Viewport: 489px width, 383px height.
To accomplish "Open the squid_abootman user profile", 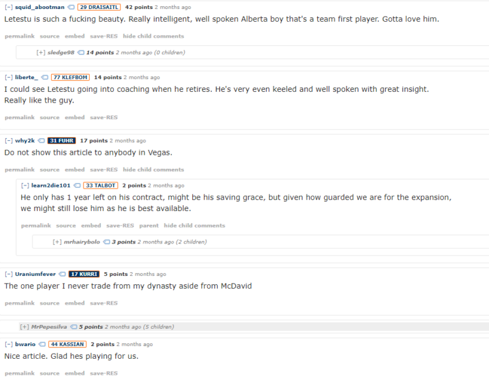I will pos(39,7).
